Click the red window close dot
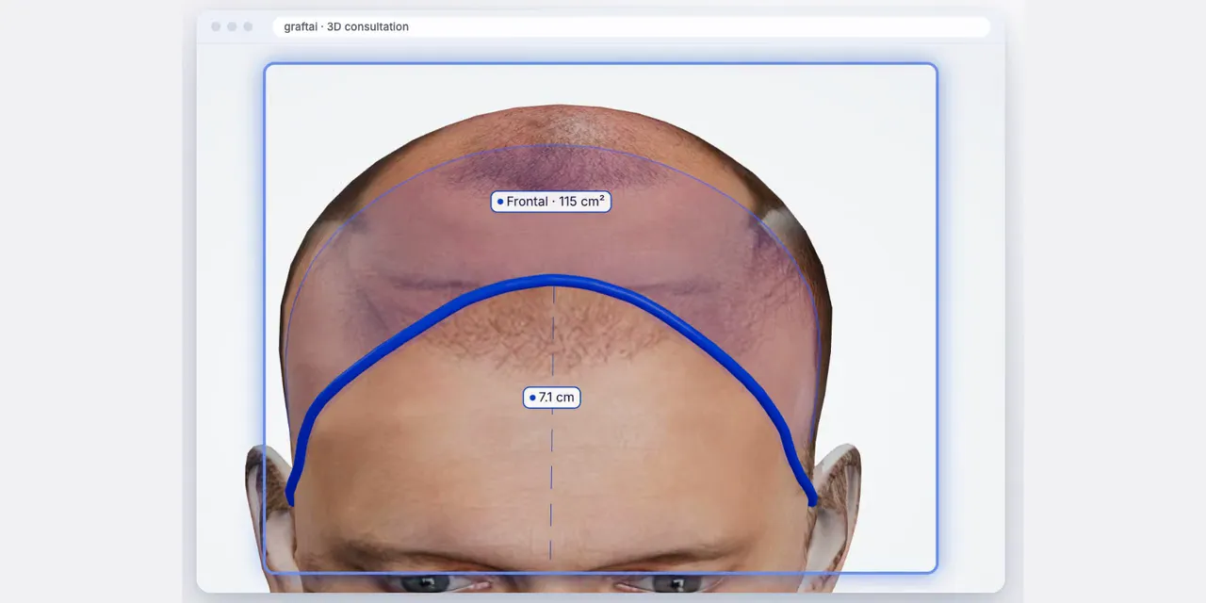Viewport: 1206px width, 603px height. 216,26
